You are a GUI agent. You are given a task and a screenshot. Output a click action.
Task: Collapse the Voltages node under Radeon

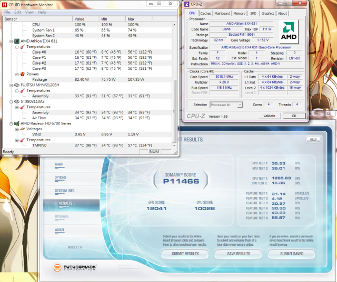[x=16, y=129]
